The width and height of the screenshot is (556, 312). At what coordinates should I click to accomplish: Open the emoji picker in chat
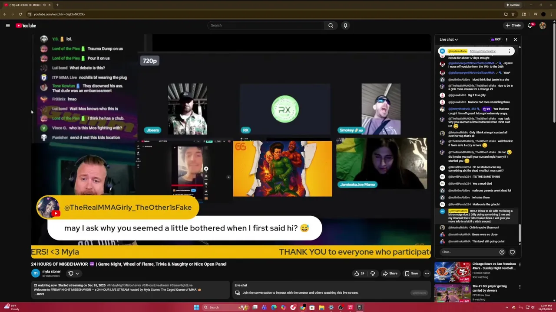click(502, 252)
